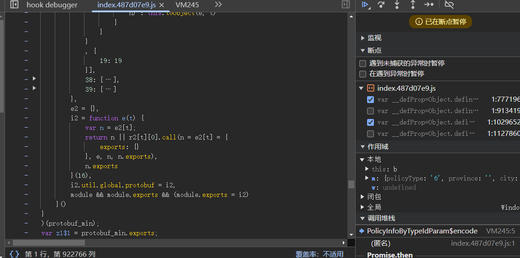Show more tabs via double chevron
520x258 pixels.
click(x=218, y=5)
